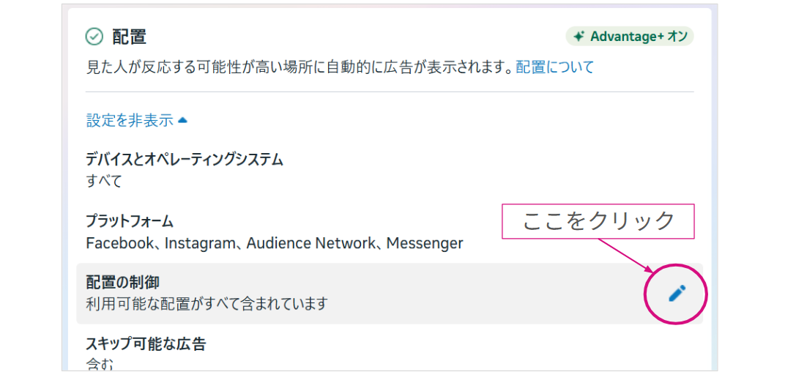Click the ここをクリック annotation box

(597, 220)
